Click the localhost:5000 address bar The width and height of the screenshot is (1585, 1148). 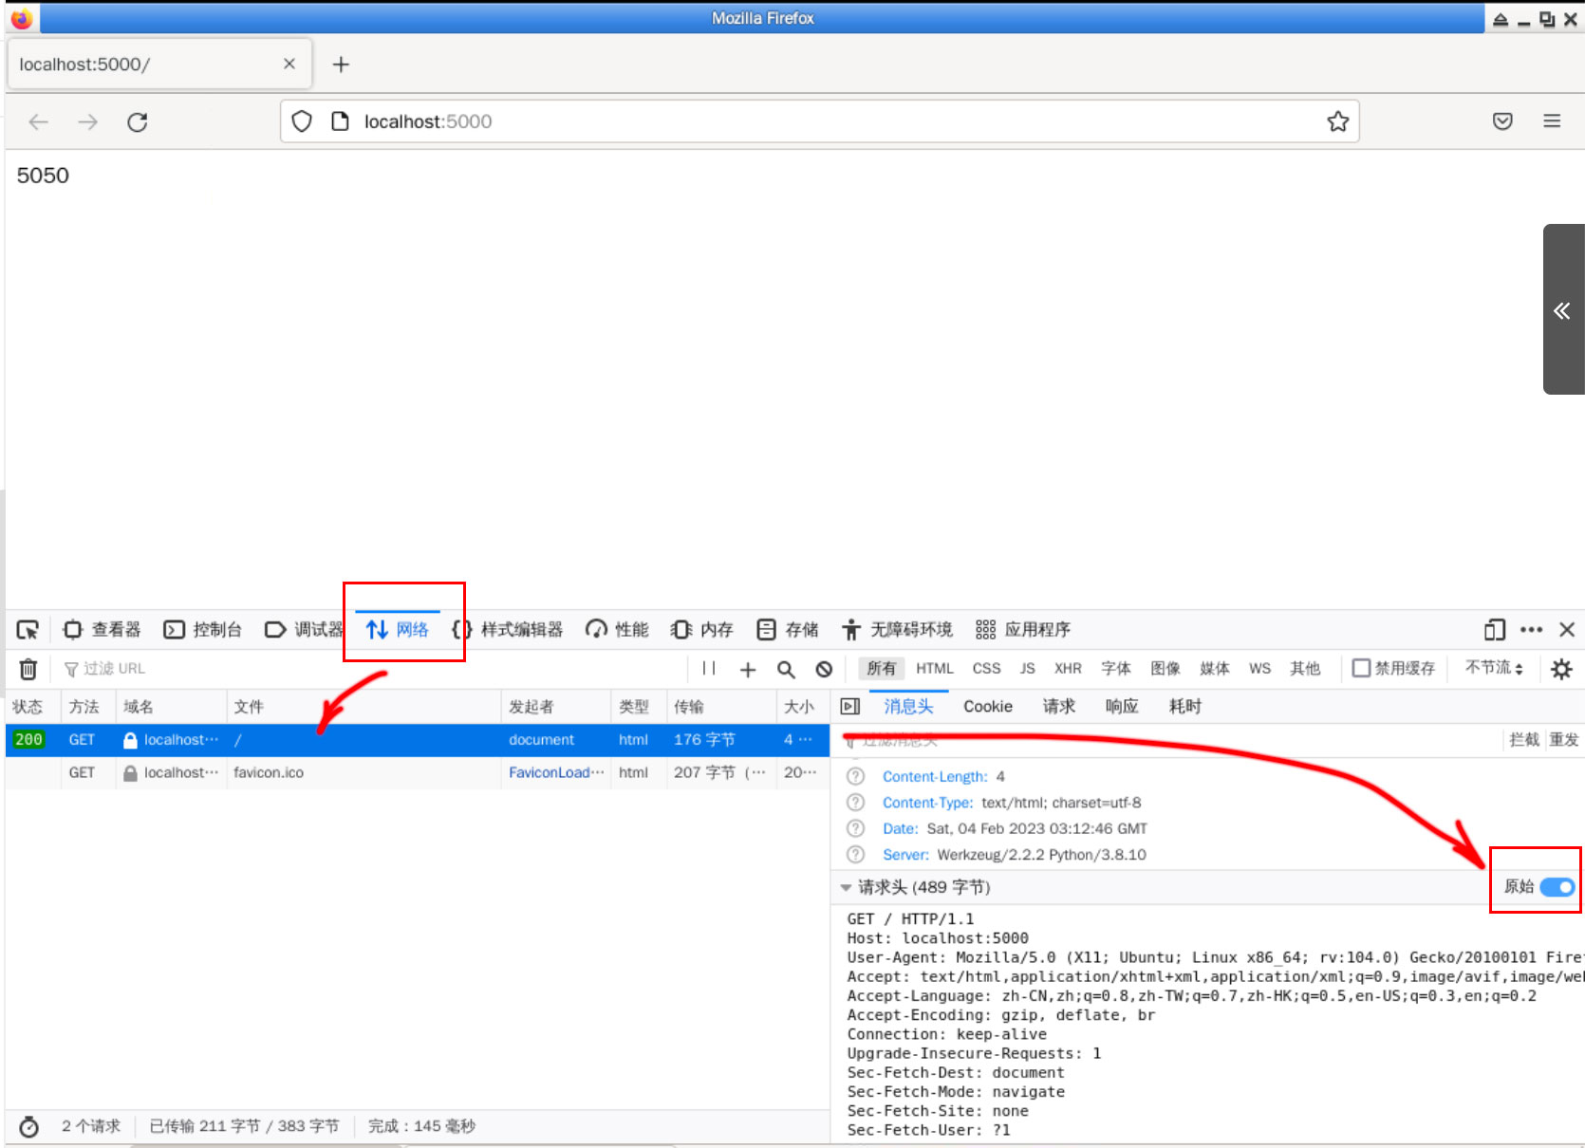[x=818, y=121]
